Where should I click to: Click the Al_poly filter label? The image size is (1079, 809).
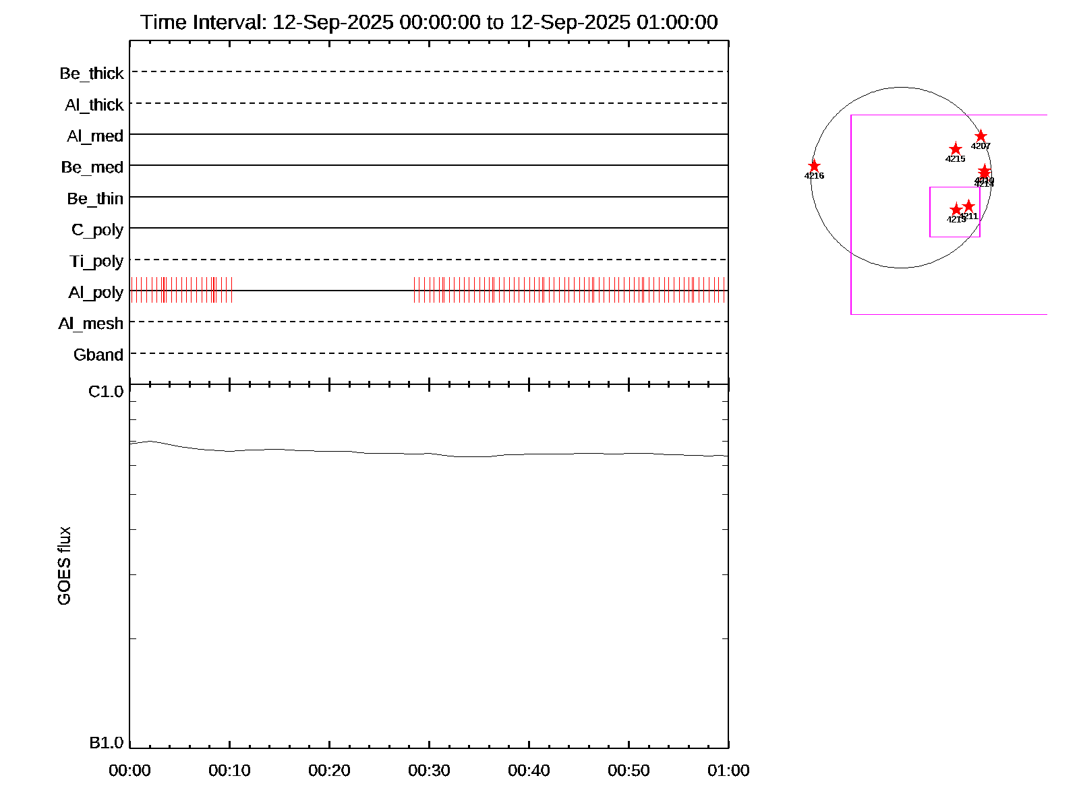click(96, 293)
